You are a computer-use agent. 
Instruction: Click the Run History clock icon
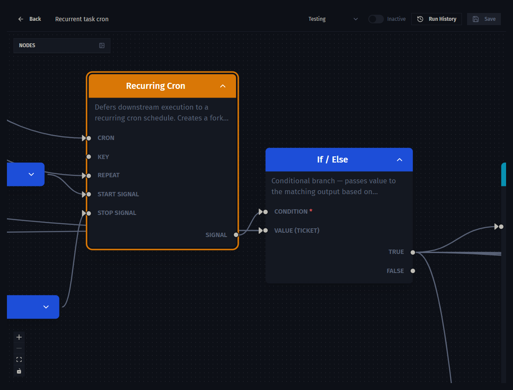pos(420,19)
